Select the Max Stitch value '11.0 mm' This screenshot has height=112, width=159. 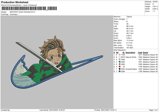coord(130,40)
